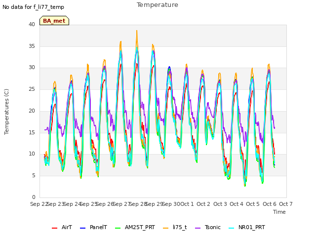Screen dimensions: 316x237
Task: Click the Oct 4 x-axis tick label
Action: [236, 204]
